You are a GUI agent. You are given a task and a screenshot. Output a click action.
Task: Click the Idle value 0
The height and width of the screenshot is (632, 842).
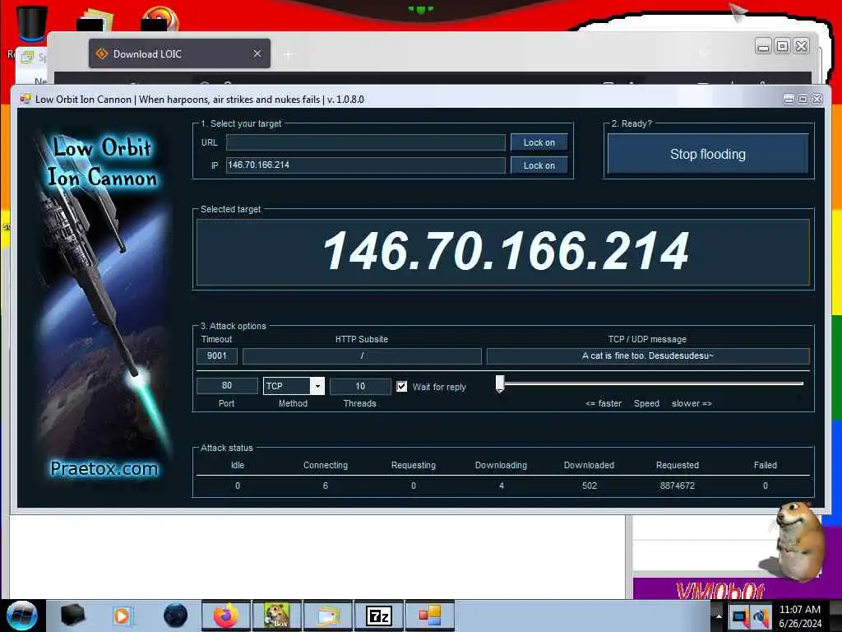tap(238, 486)
